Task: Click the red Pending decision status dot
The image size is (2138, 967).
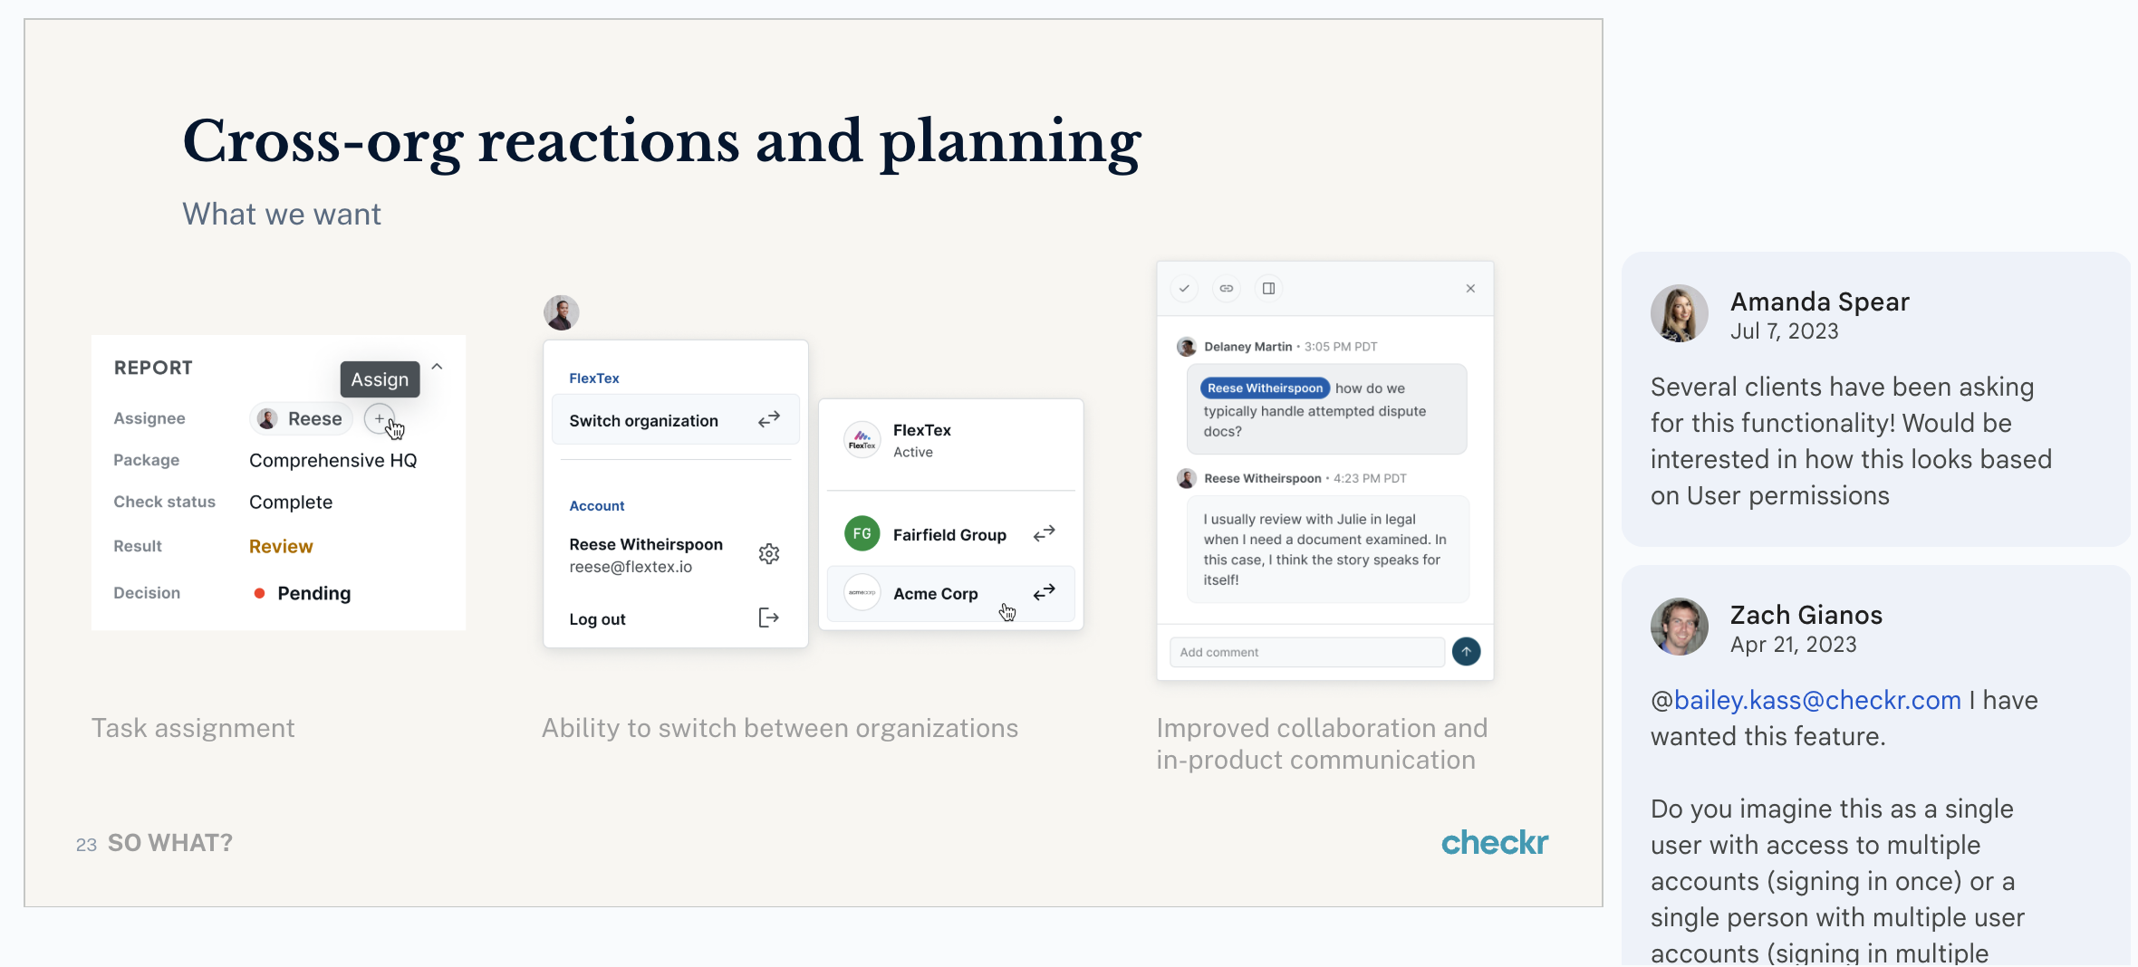Action: [x=259, y=593]
